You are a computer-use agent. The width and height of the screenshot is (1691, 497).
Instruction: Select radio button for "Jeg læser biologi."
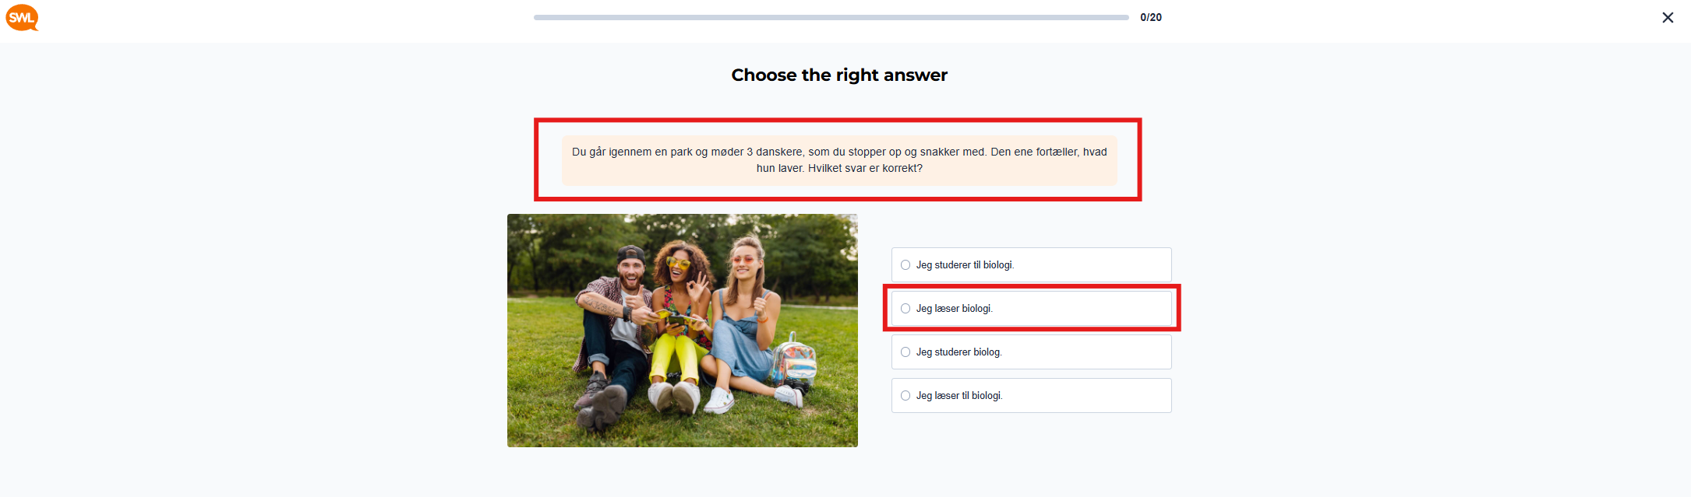click(906, 309)
